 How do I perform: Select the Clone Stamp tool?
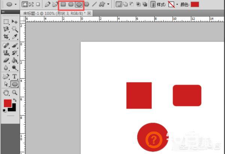coord(6,53)
